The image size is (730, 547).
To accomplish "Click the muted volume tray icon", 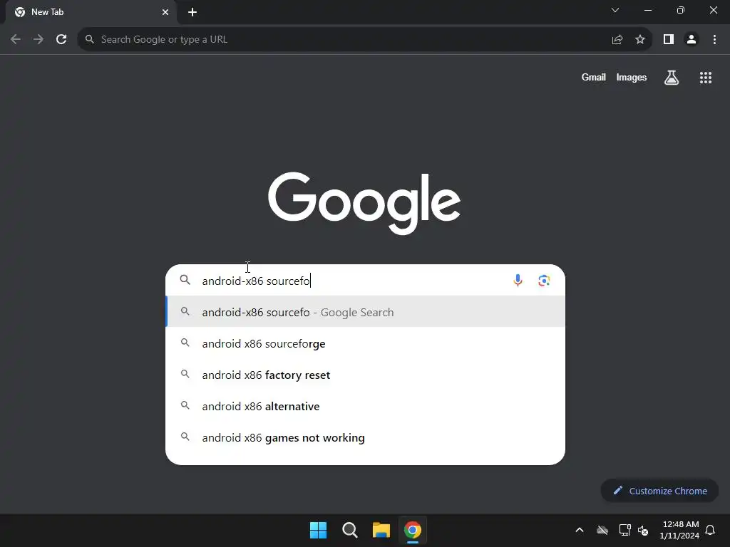I will [x=643, y=530].
